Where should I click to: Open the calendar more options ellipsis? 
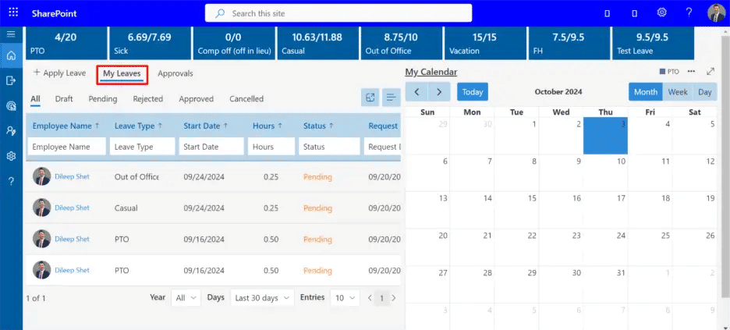coord(691,71)
